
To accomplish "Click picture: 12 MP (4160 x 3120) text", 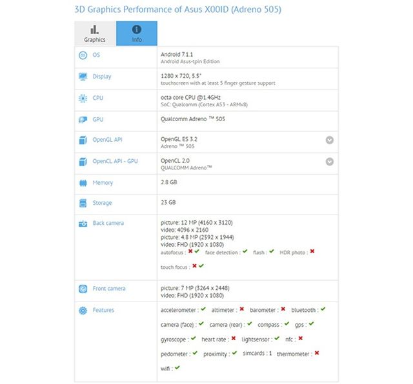I will (197, 223).
